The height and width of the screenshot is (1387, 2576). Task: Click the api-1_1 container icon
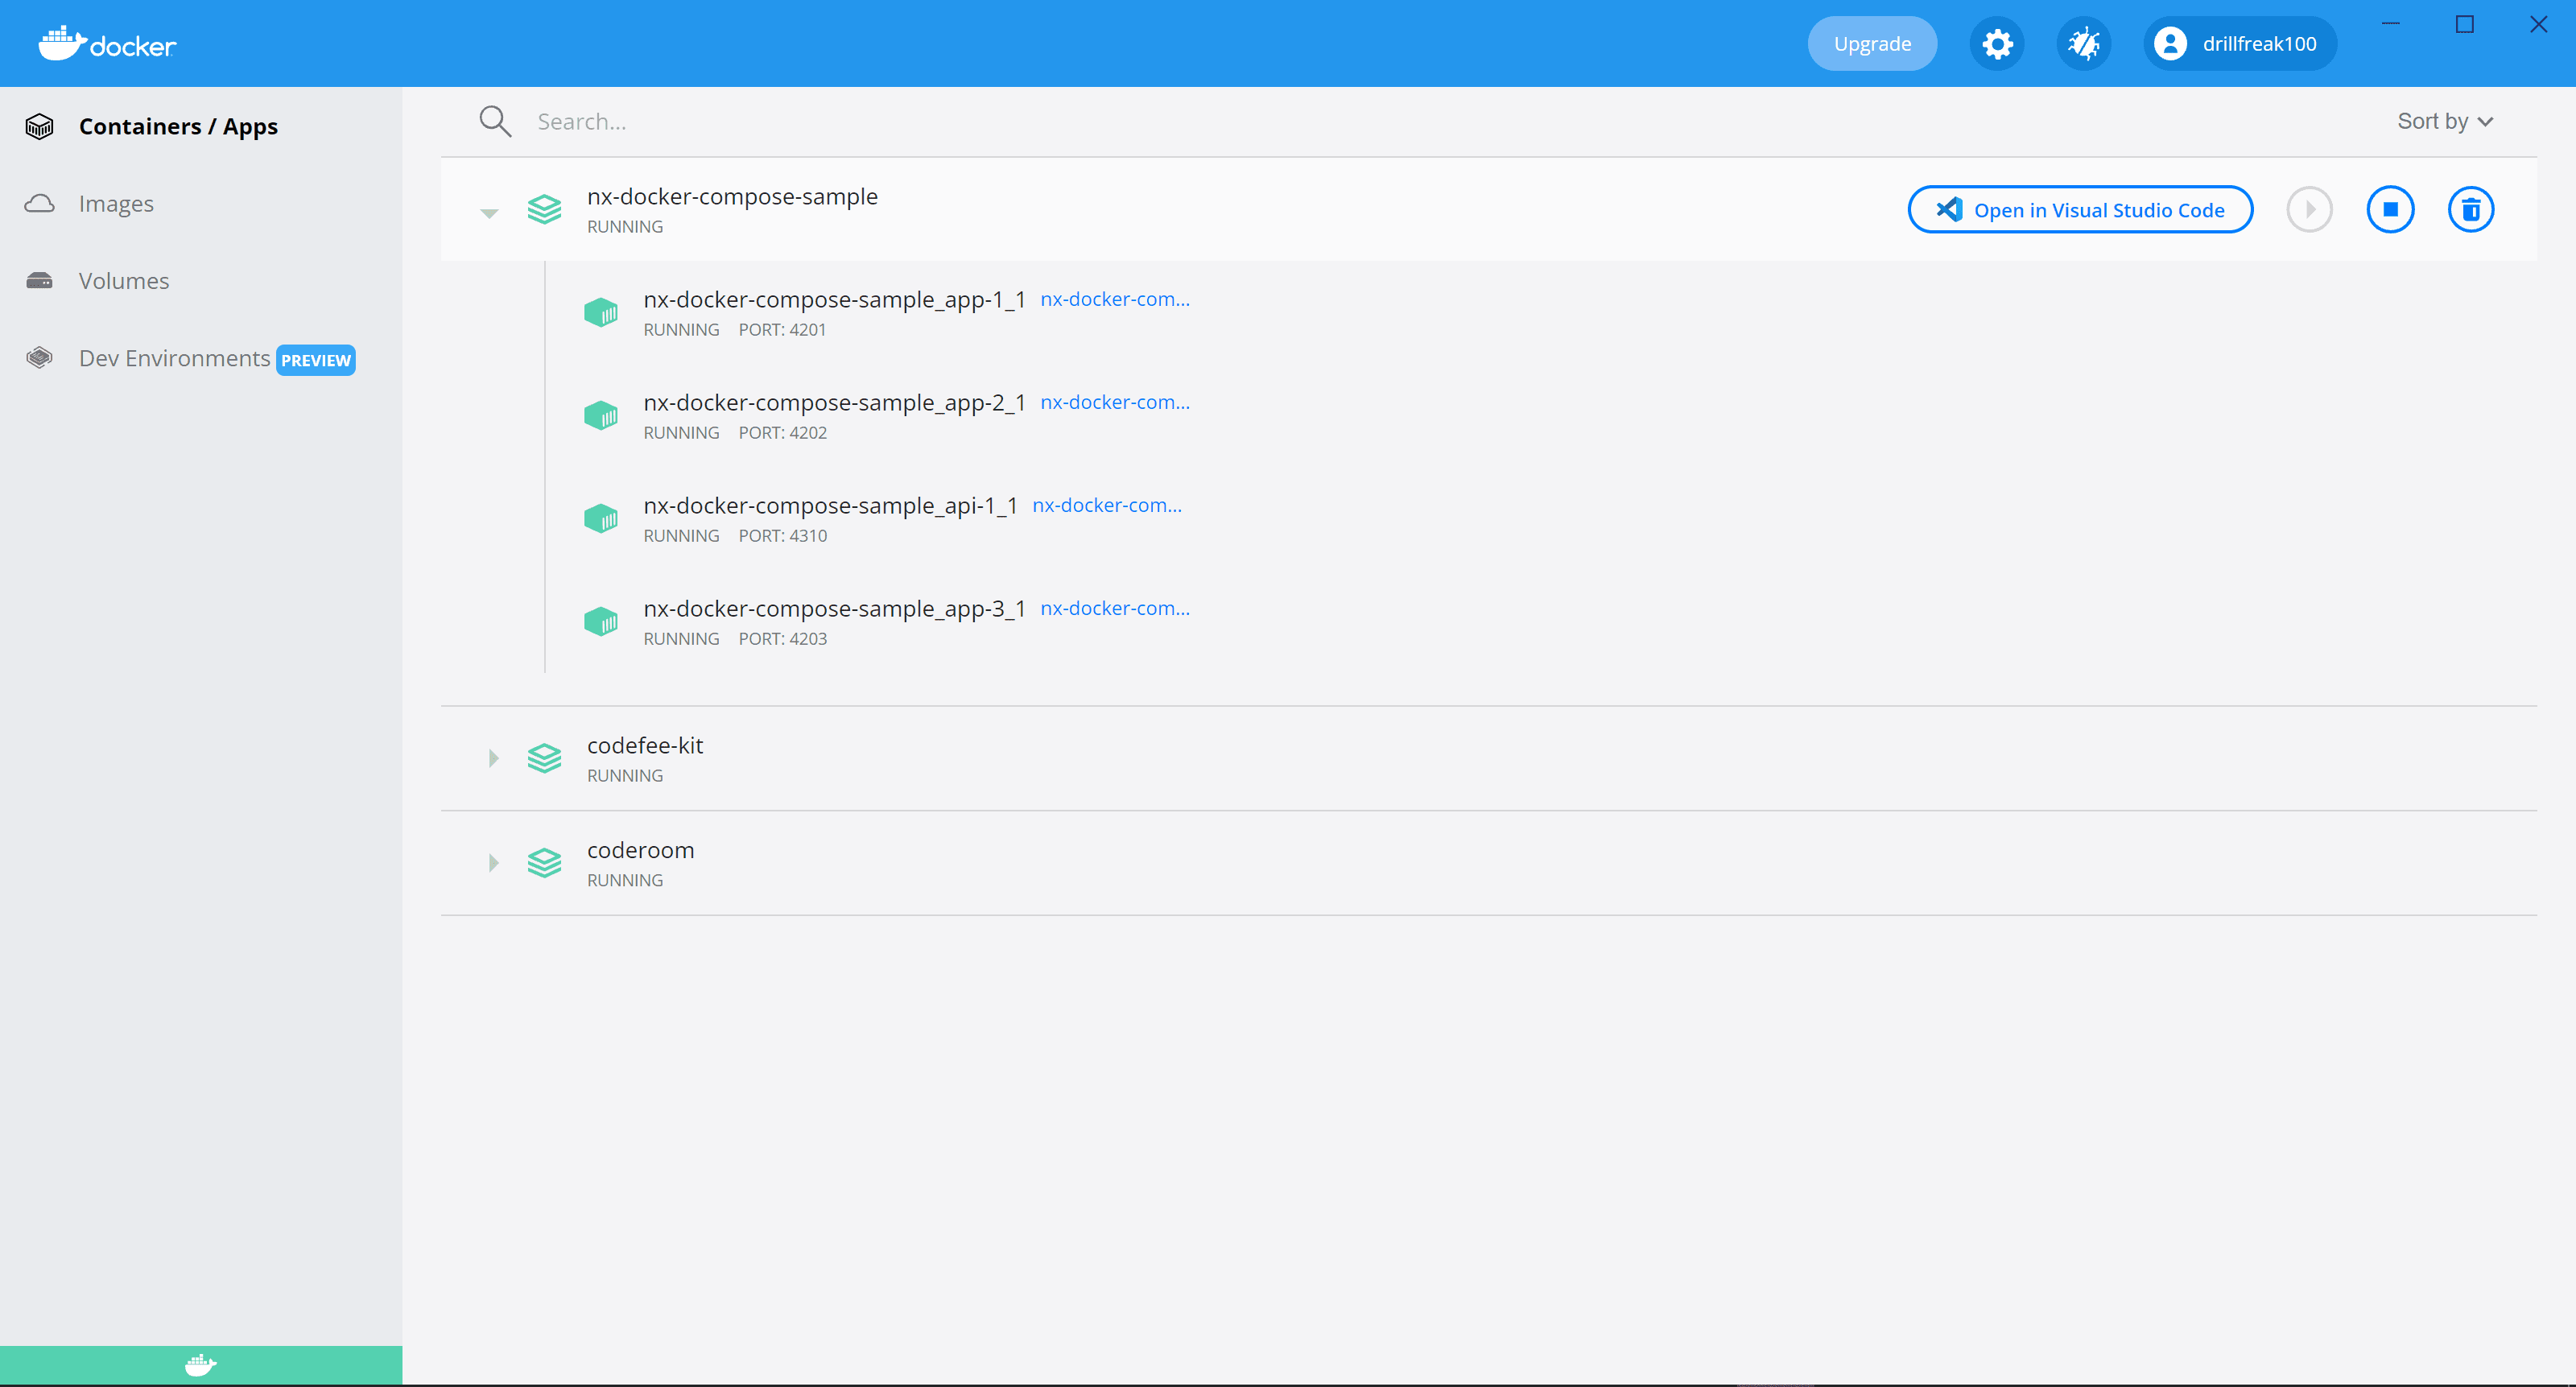tap(601, 518)
